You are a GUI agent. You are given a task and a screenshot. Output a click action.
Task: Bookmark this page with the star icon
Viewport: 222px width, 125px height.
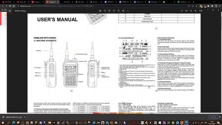[196, 6]
